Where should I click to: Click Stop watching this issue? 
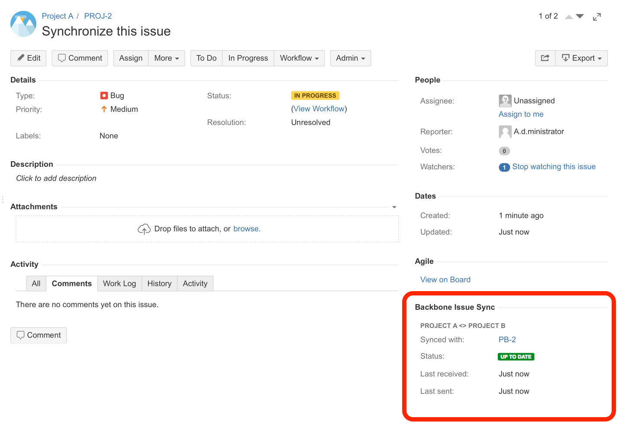[554, 167]
